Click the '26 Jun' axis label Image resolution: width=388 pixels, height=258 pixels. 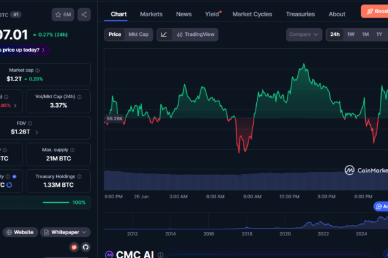coord(141,197)
